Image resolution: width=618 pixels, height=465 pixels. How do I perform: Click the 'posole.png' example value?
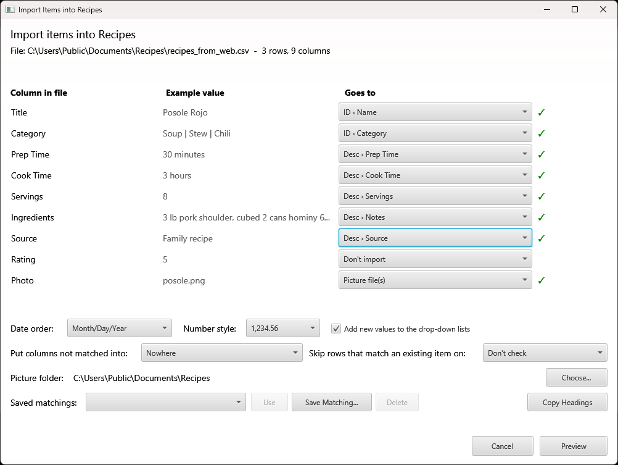point(184,280)
